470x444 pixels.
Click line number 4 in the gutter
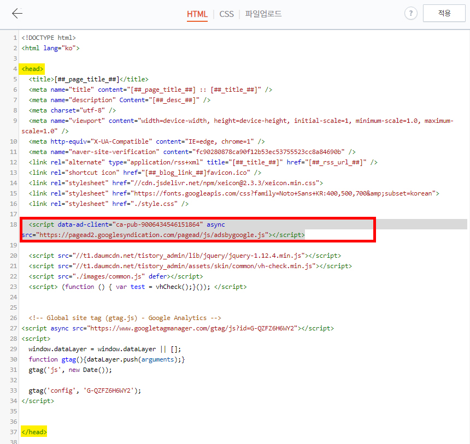pos(15,69)
